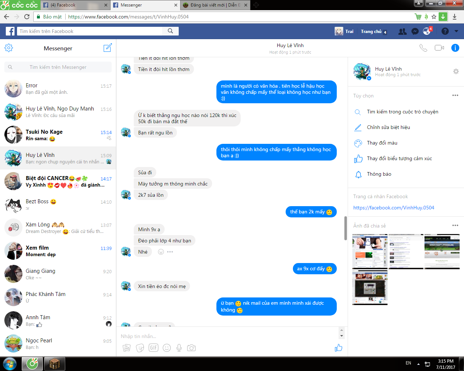Viewport: 464px width, 371px height.
Task: Record a voice clip with microphone
Action: (179, 348)
